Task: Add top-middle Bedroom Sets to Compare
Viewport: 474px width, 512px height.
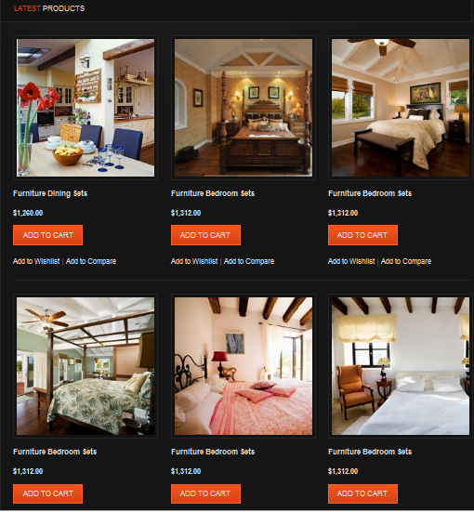Action: (x=248, y=261)
